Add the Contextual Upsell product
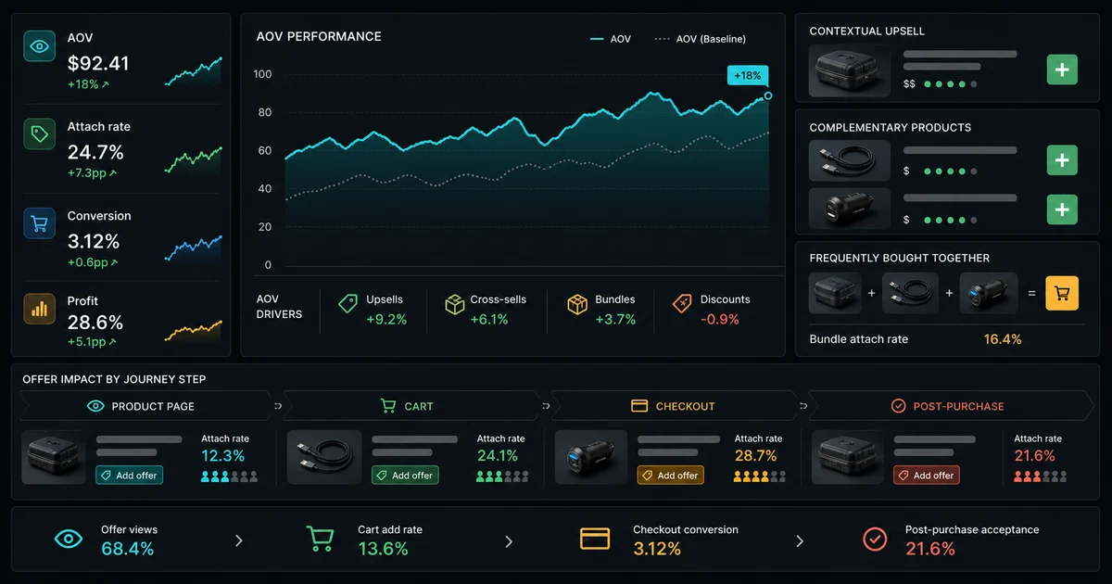 1062,70
